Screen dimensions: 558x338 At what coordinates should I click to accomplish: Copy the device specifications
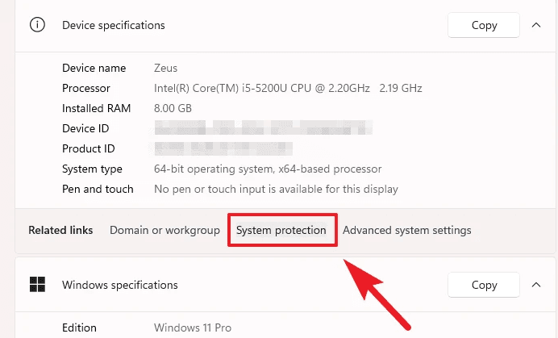click(484, 25)
